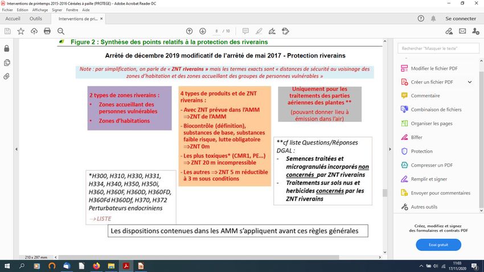Click the LISTE link in the document
484x272 pixels.
click(104, 219)
